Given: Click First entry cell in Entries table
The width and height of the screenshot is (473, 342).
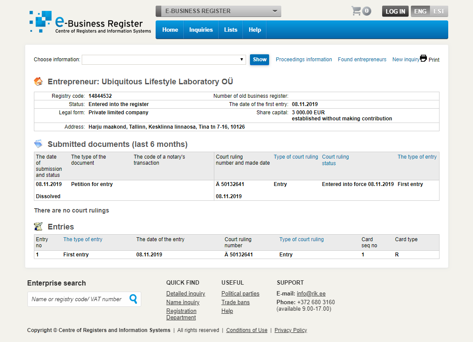Looking at the screenshot, I should pyautogui.click(x=76, y=255).
